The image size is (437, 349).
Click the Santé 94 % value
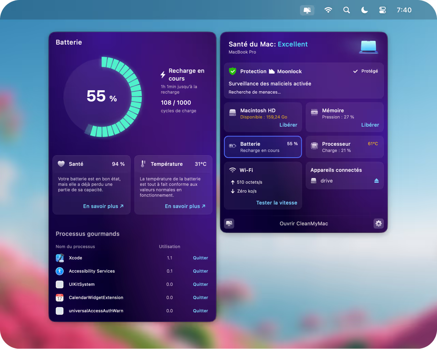(118, 164)
